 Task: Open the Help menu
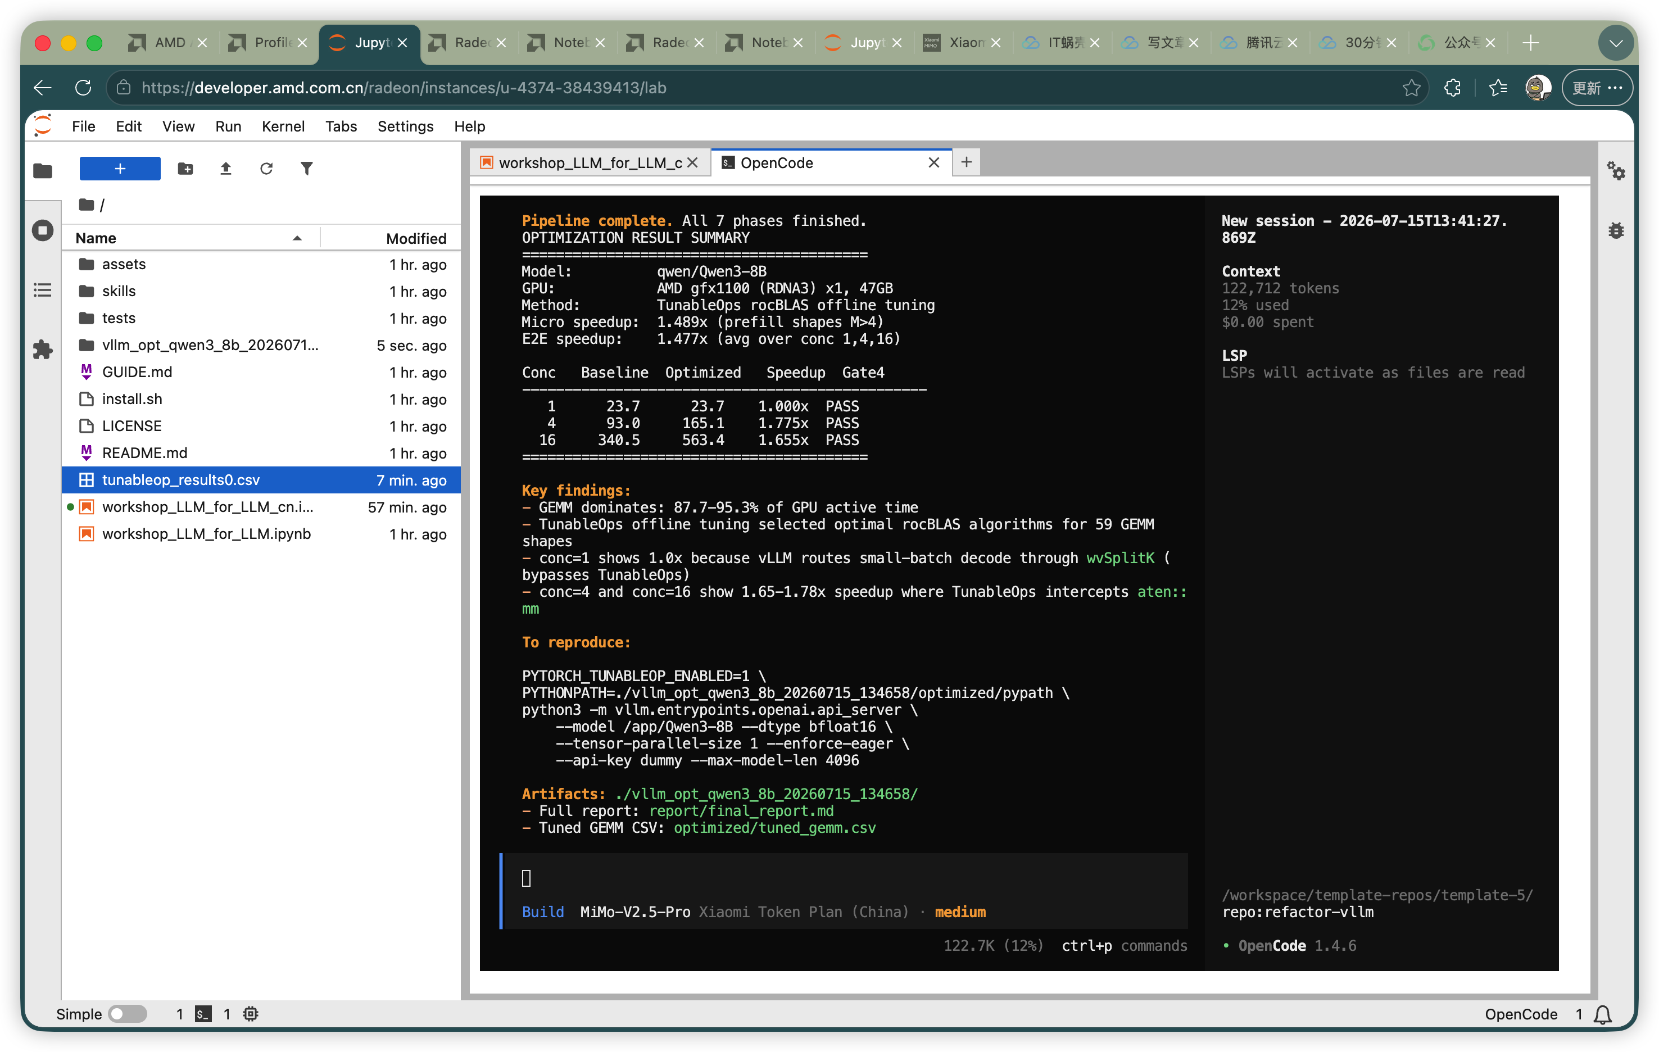pyautogui.click(x=470, y=126)
